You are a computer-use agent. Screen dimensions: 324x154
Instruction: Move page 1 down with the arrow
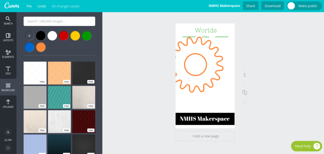[245, 83]
